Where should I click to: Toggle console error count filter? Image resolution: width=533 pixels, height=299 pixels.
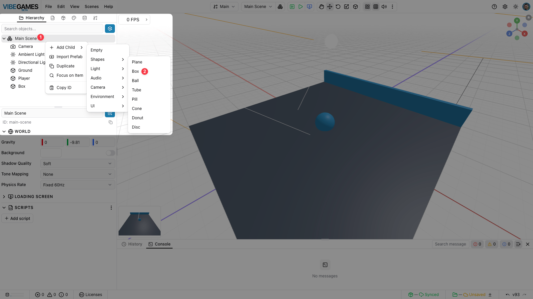pyautogui.click(x=477, y=244)
